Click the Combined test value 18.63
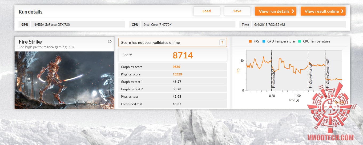 177,104
